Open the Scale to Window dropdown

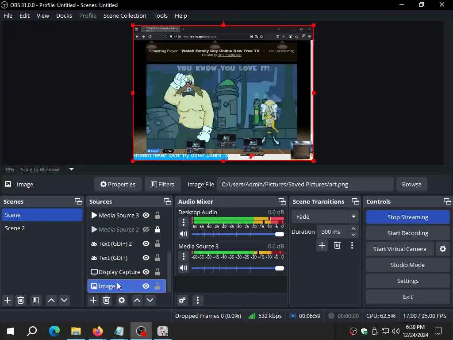(x=71, y=170)
